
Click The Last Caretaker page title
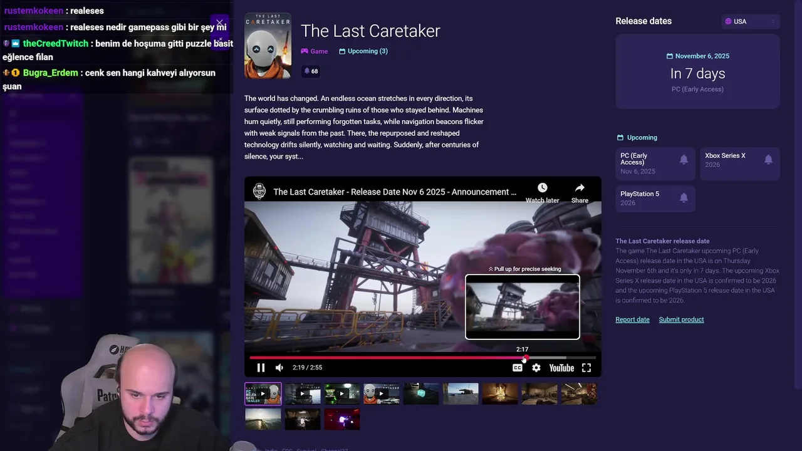click(x=370, y=31)
